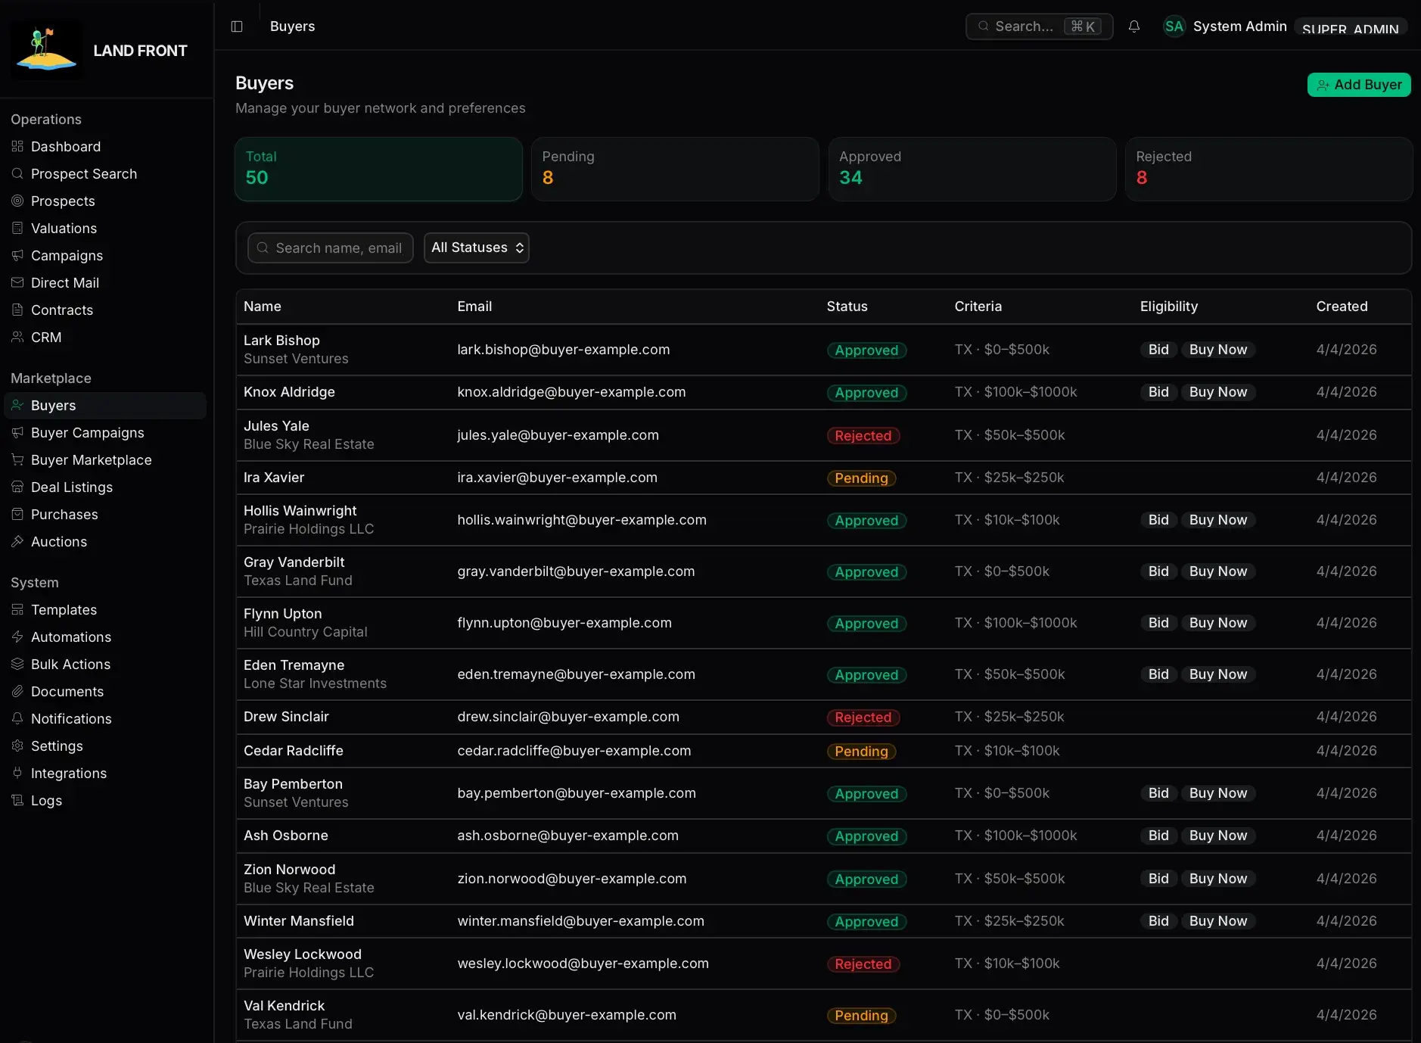This screenshot has height=1043, width=1421.
Task: Click the Buyer Marketplace cart icon
Action: [x=17, y=459]
